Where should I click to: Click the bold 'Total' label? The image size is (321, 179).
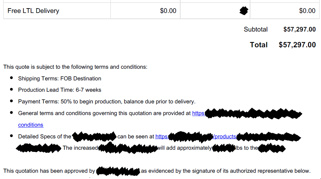click(258, 45)
